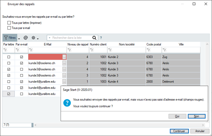212x136 pixels.
Task: Click the magnifying glass search icon
Action: (x=94, y=38)
